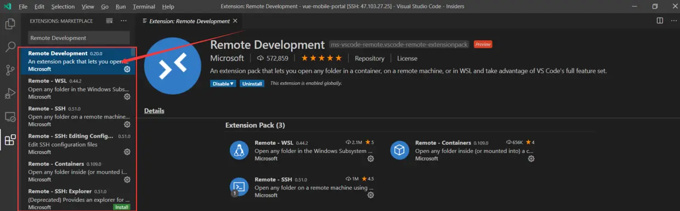Install the Remote - SSH: Explorer extension
The width and height of the screenshot is (680, 211).
click(x=121, y=207)
